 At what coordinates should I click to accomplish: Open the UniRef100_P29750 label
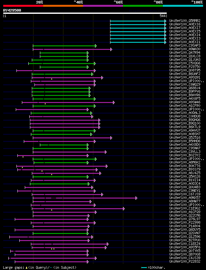click(x=185, y=67)
